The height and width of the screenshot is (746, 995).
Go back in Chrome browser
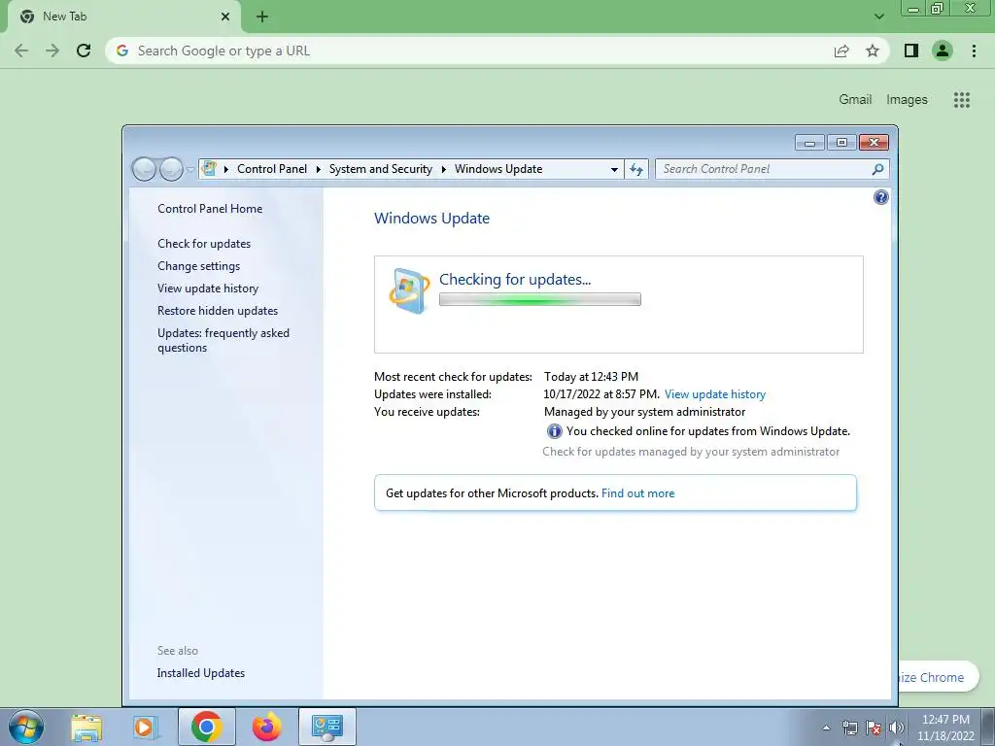click(21, 51)
